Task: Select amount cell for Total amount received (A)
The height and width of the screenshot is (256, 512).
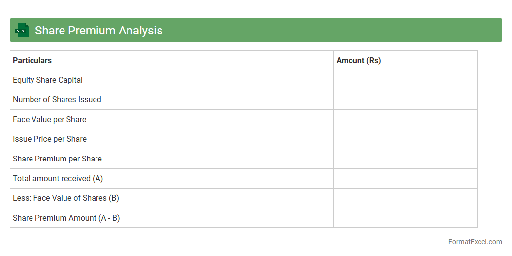Action: [405, 179]
